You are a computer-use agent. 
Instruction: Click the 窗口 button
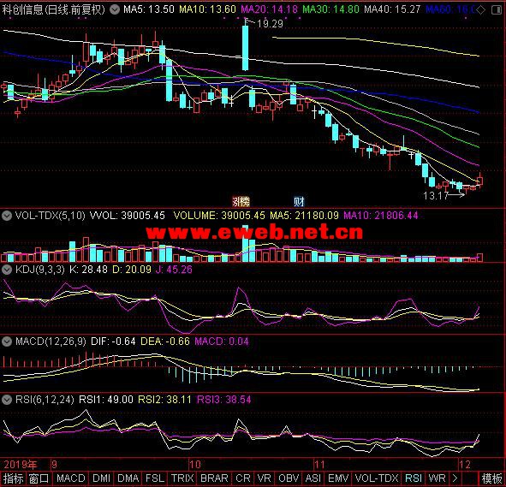(39, 478)
